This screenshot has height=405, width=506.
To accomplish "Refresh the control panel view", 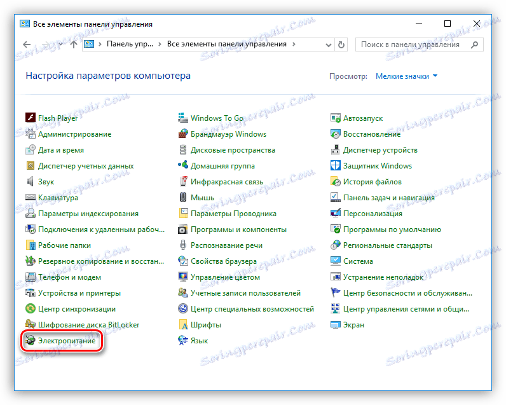I will point(341,45).
